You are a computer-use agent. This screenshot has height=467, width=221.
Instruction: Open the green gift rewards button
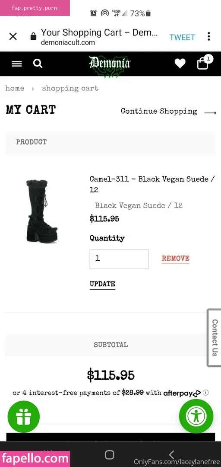[x=23, y=416]
